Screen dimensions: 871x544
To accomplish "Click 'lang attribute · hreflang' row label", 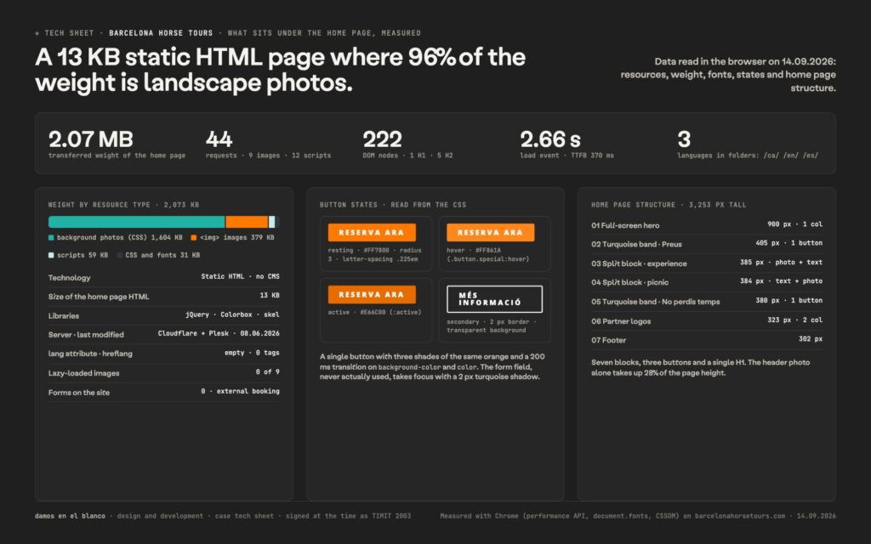I will 90,354.
